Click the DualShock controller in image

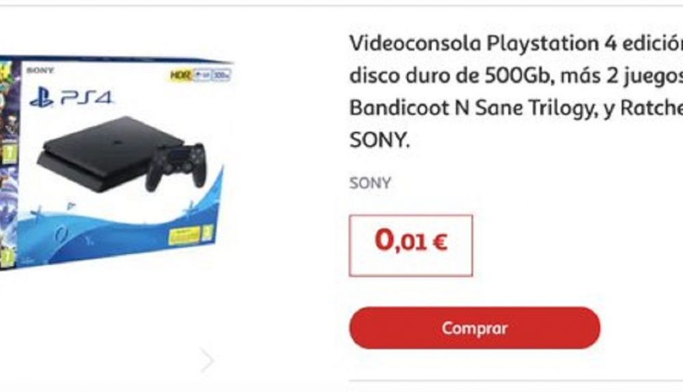coord(176,167)
